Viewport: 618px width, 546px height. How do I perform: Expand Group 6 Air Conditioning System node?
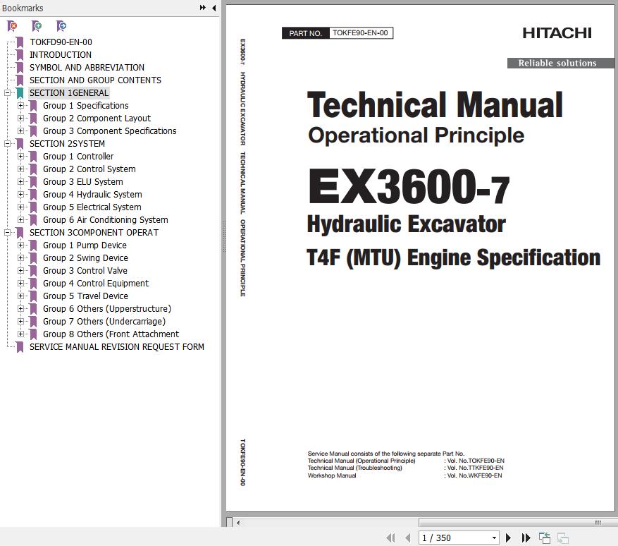point(20,220)
